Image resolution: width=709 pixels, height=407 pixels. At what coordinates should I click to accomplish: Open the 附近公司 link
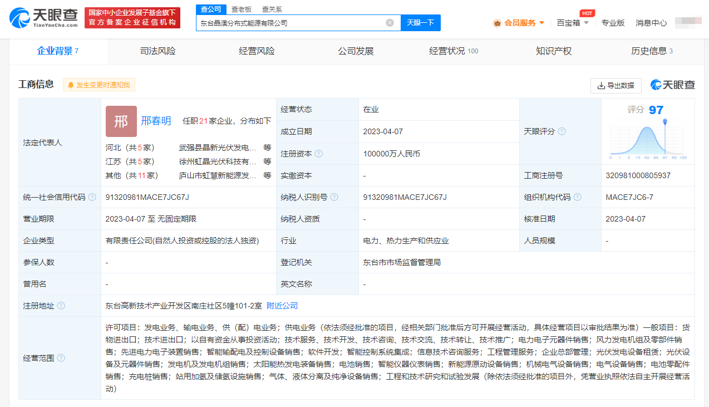coord(282,306)
